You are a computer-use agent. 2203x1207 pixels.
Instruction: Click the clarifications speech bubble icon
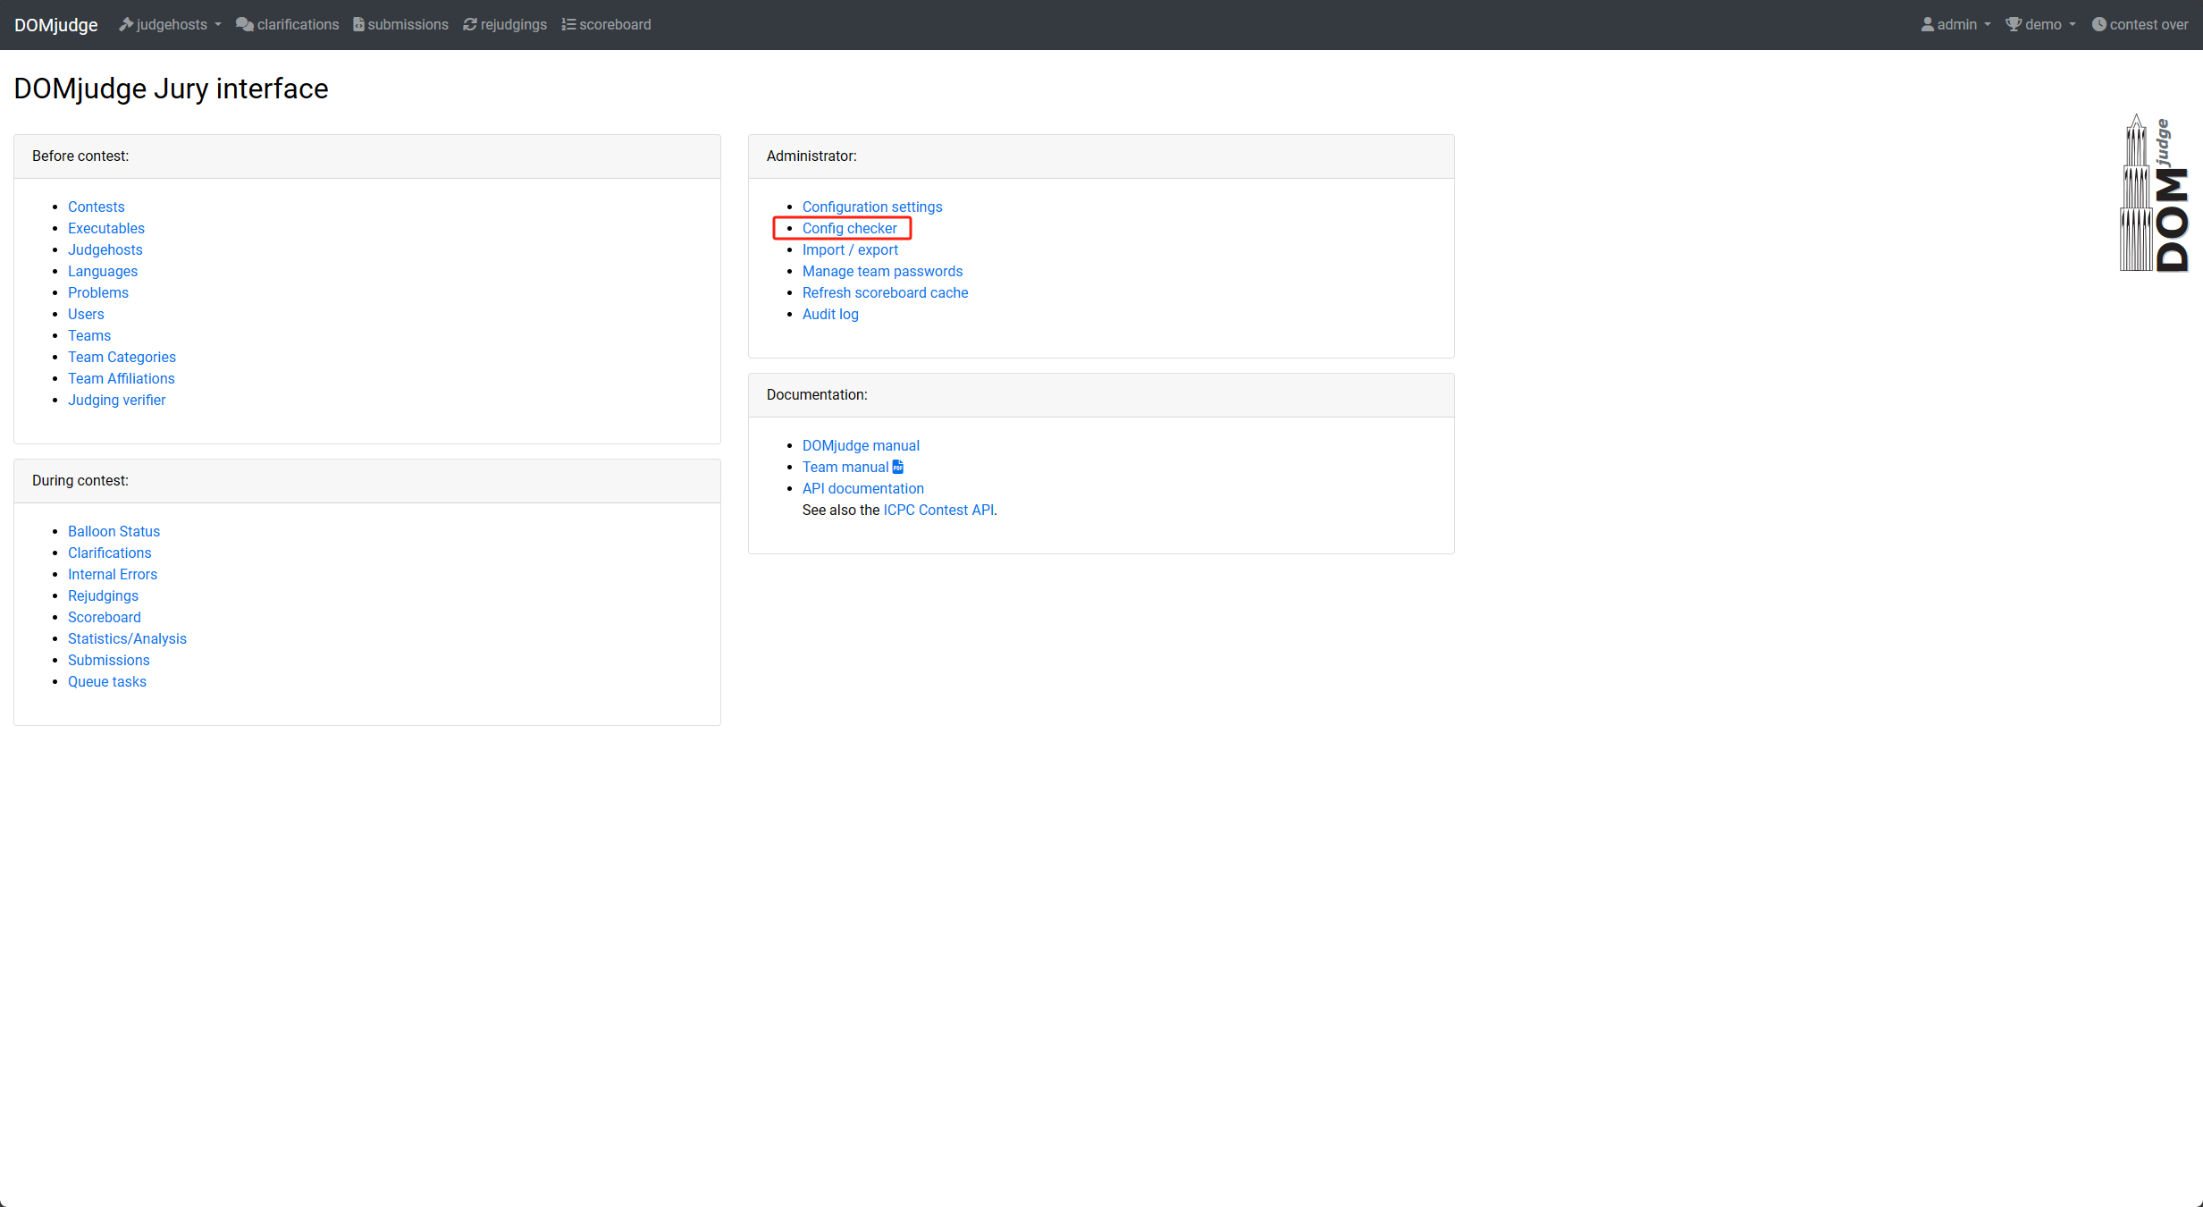click(x=244, y=24)
